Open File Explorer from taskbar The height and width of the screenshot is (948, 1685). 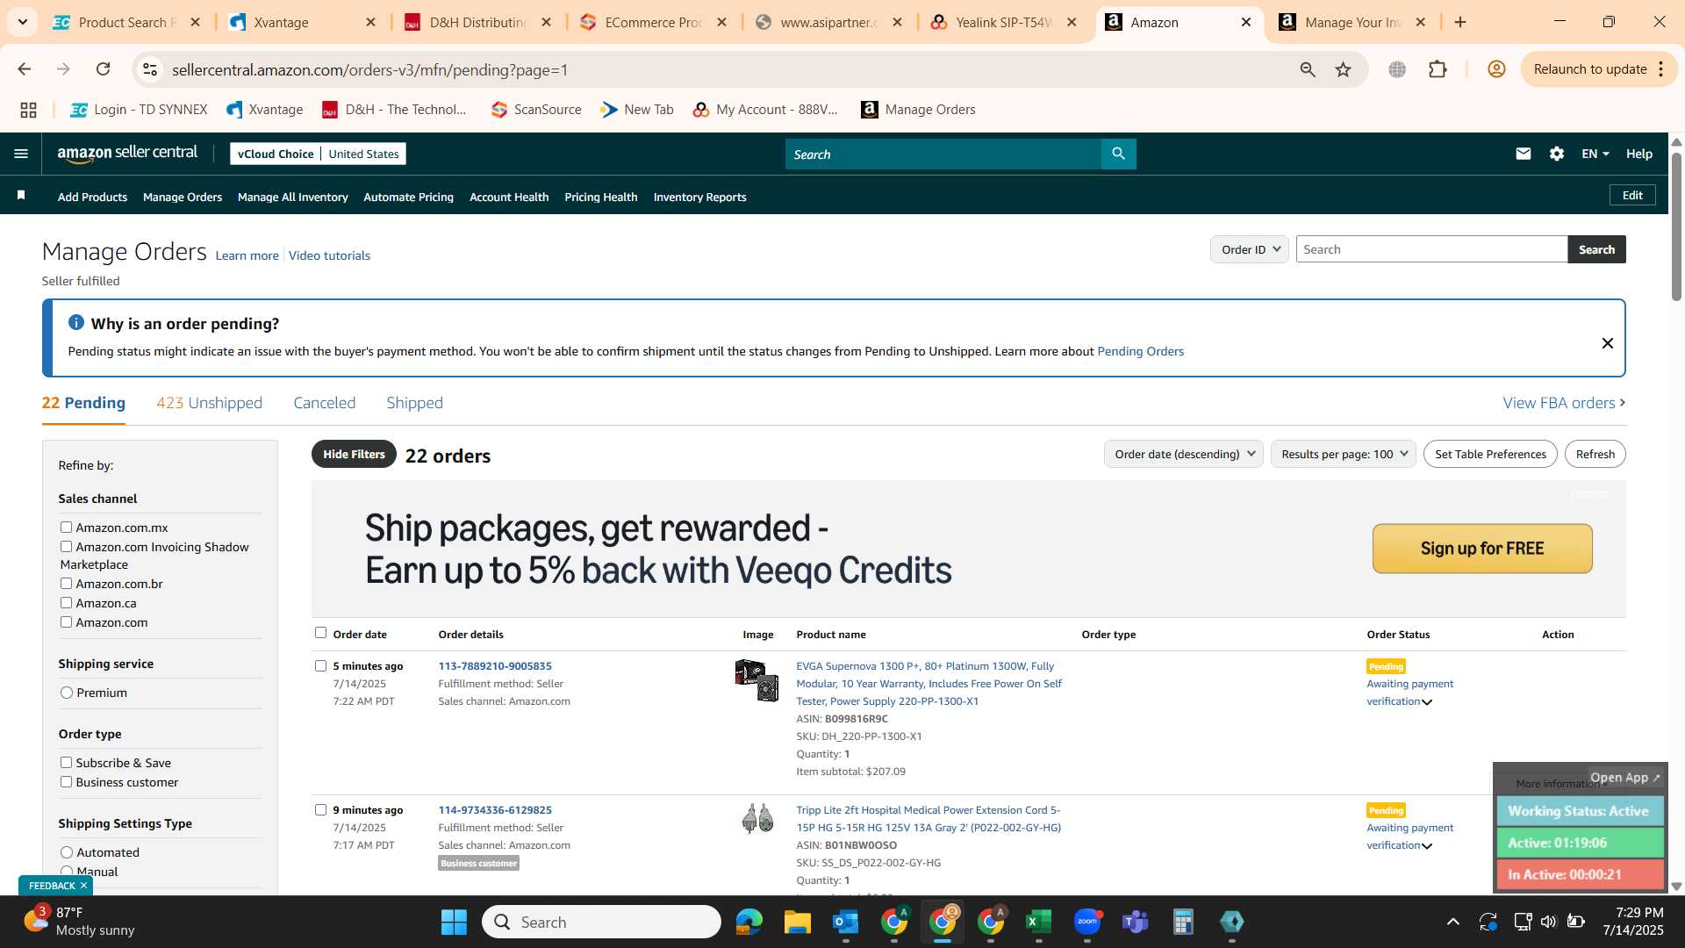[x=797, y=922]
